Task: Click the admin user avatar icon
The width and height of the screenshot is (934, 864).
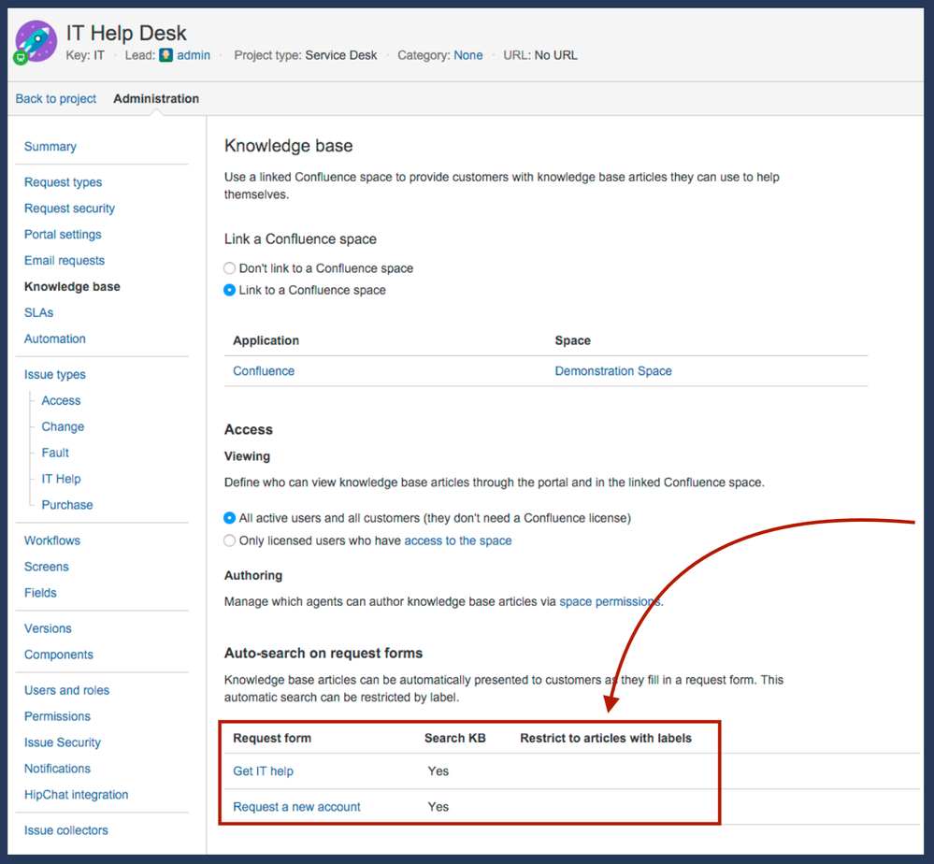Action: click(x=166, y=55)
